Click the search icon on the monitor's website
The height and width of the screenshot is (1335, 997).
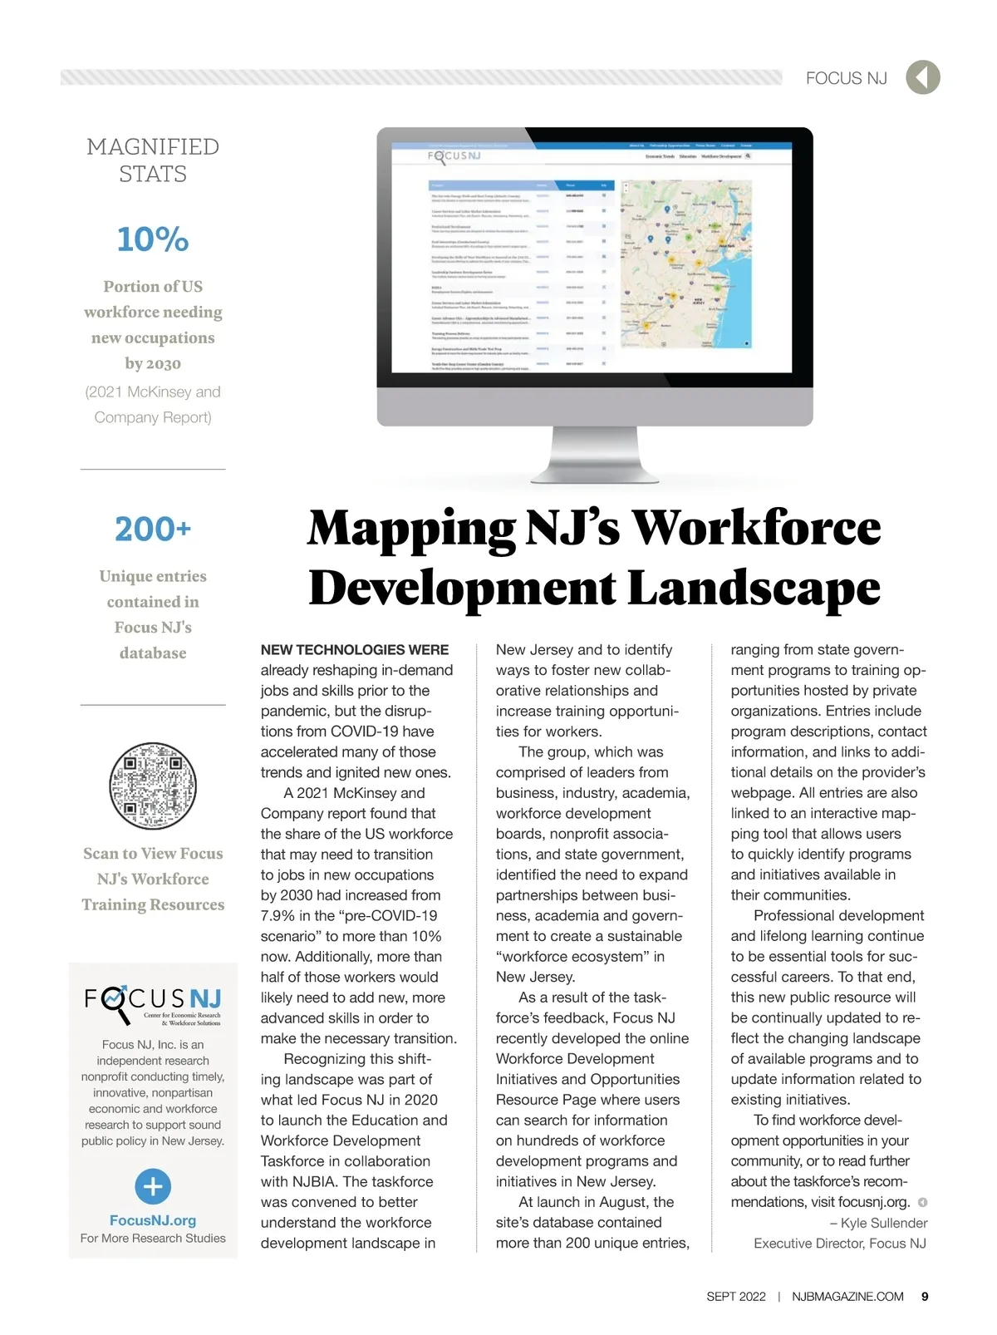pyautogui.click(x=748, y=156)
